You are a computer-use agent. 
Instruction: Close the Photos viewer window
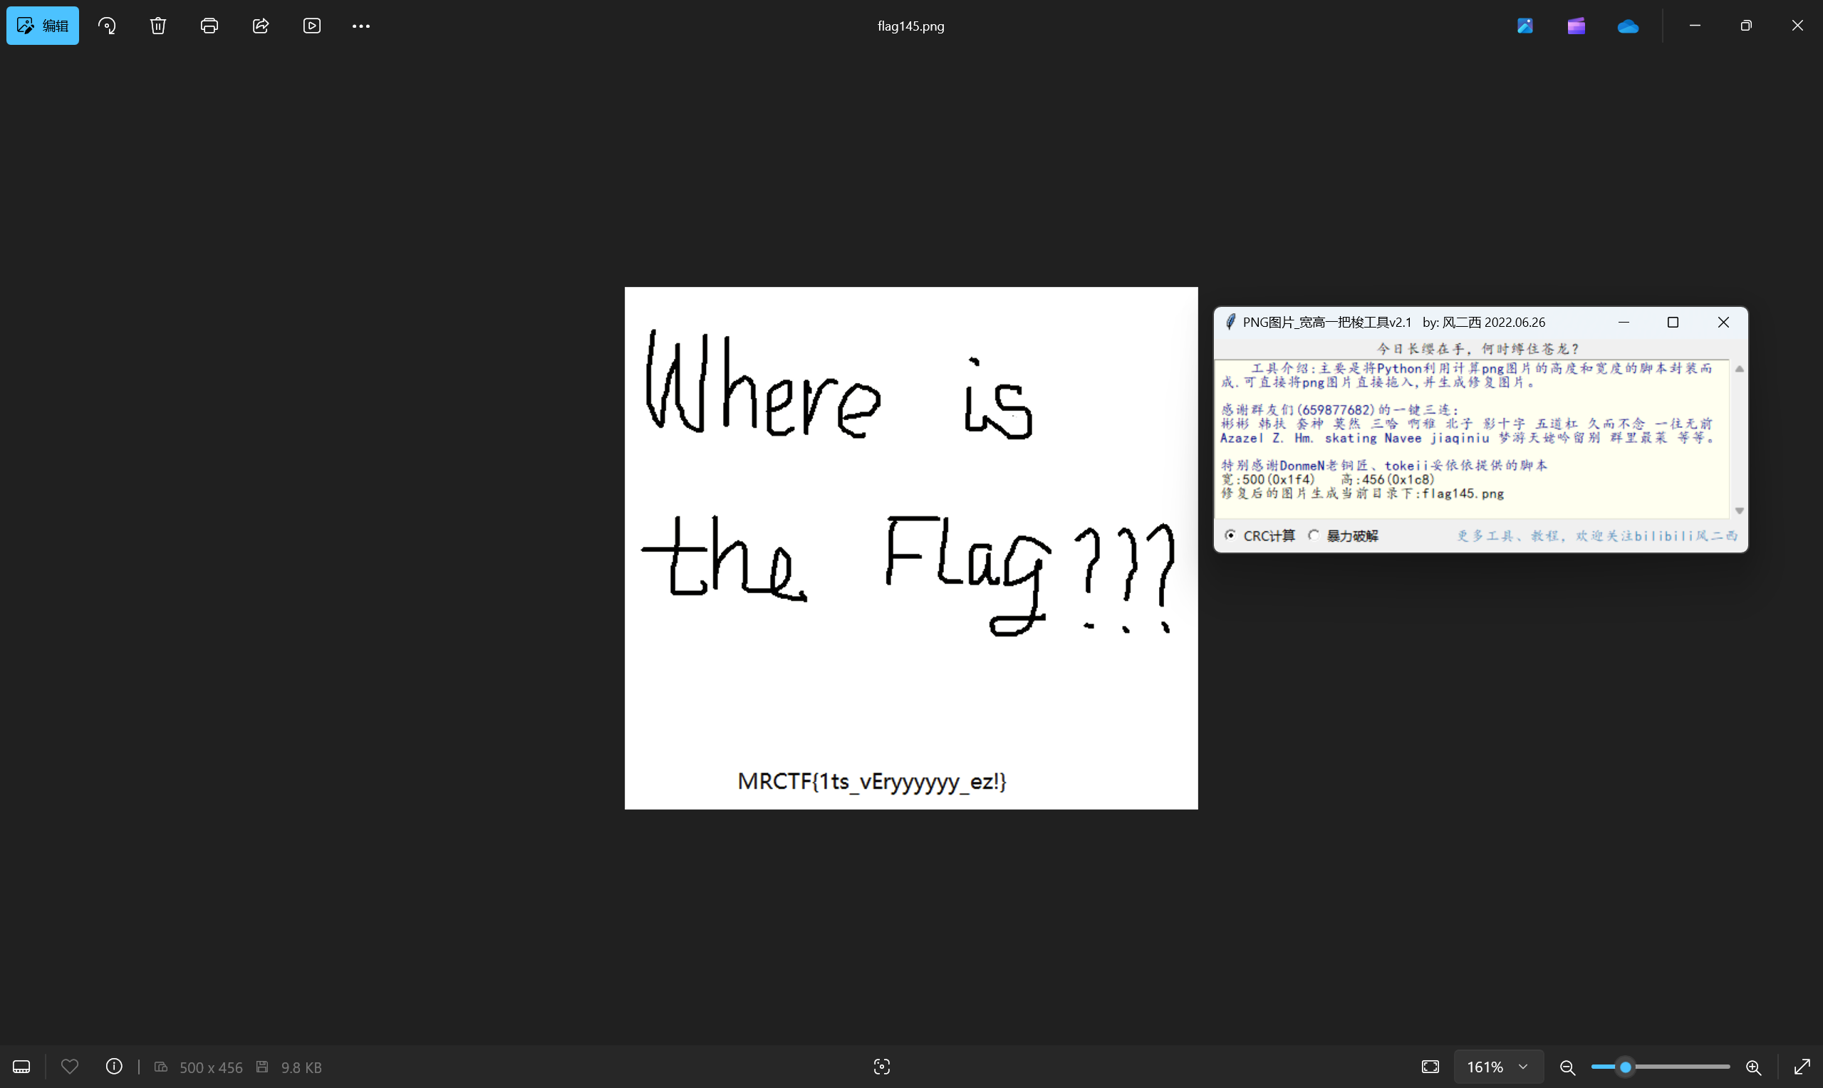click(x=1797, y=26)
